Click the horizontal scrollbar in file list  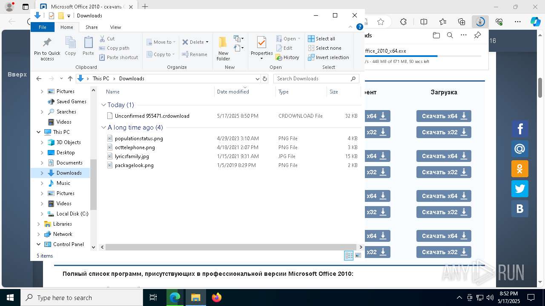[x=231, y=247]
